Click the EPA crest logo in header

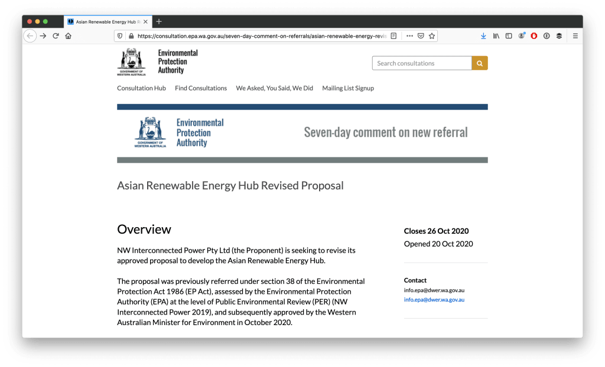132,62
